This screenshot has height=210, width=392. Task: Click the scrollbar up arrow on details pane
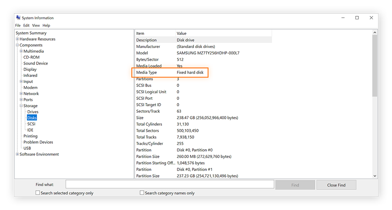(375, 32)
